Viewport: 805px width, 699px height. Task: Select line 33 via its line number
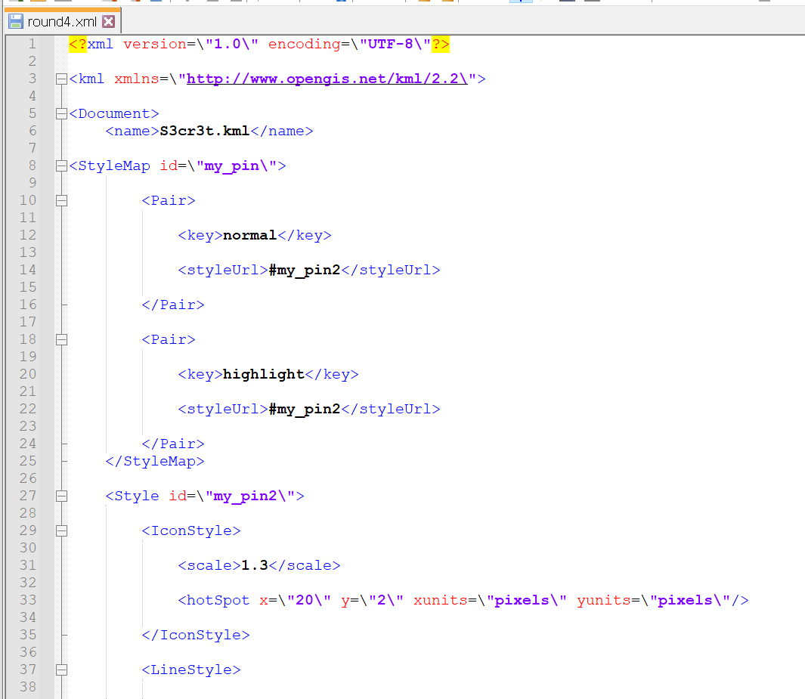[x=28, y=601]
